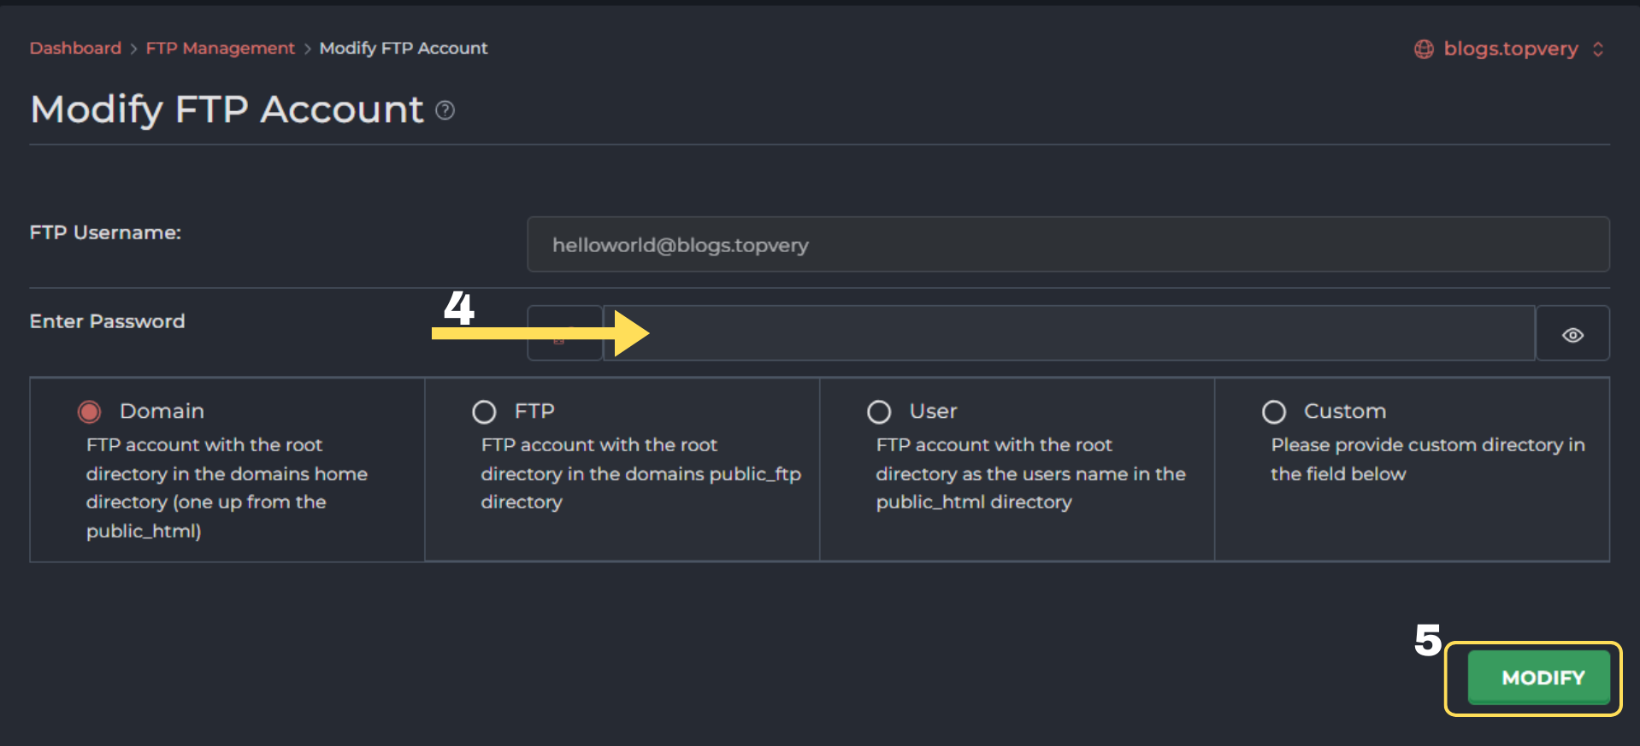1640x746 pixels.
Task: Click the help question-mark icon beside the heading
Action: point(445,110)
